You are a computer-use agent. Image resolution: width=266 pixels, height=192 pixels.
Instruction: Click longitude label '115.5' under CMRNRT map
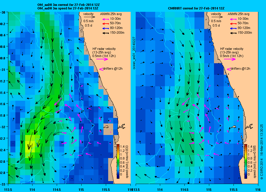(233, 190)
